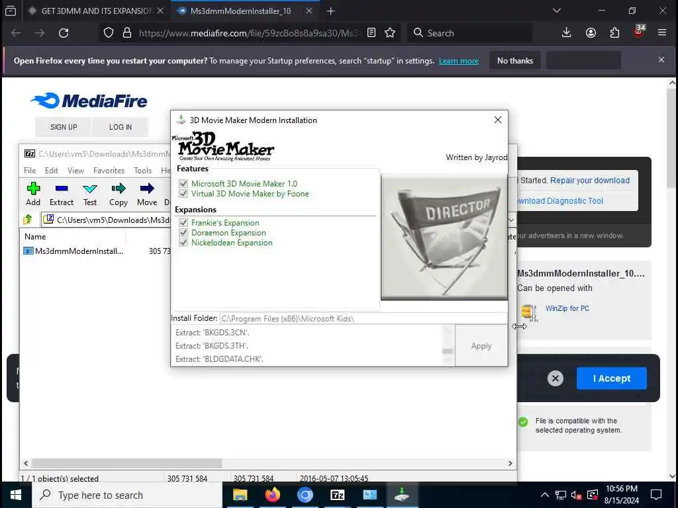Click the Test icon in 7-Zip
The width and height of the screenshot is (678, 508).
pyautogui.click(x=90, y=189)
